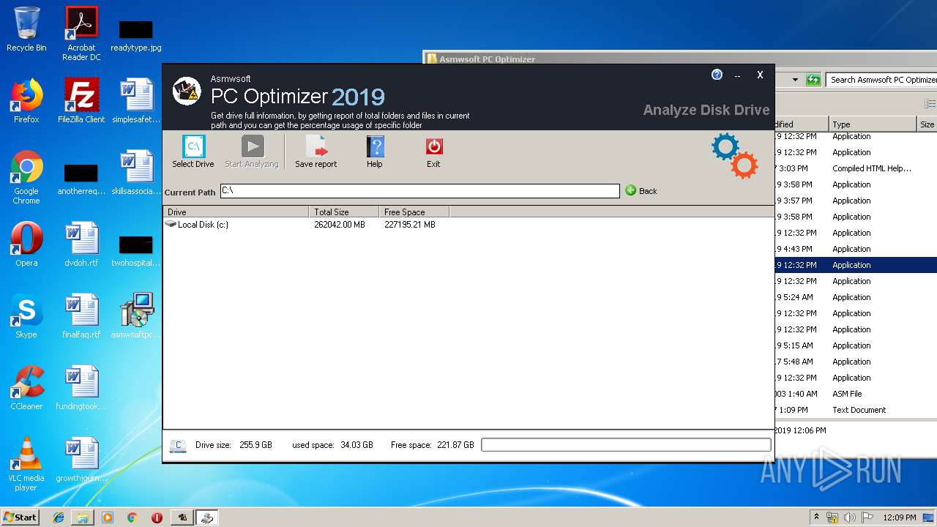937x527 pixels.
Task: Open the Firefox desktop icon
Action: click(26, 101)
